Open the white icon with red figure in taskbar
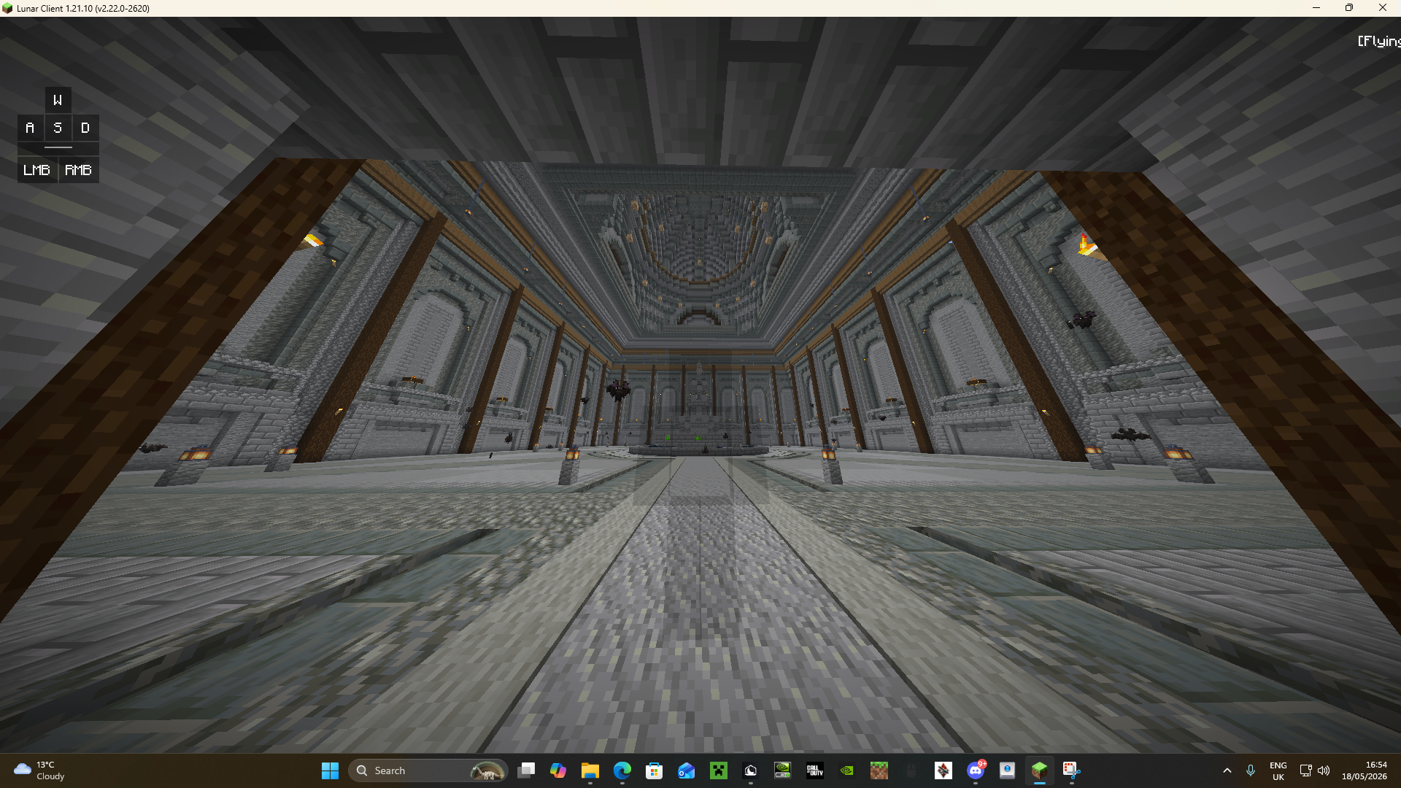The height and width of the screenshot is (788, 1401). pyautogui.click(x=943, y=770)
